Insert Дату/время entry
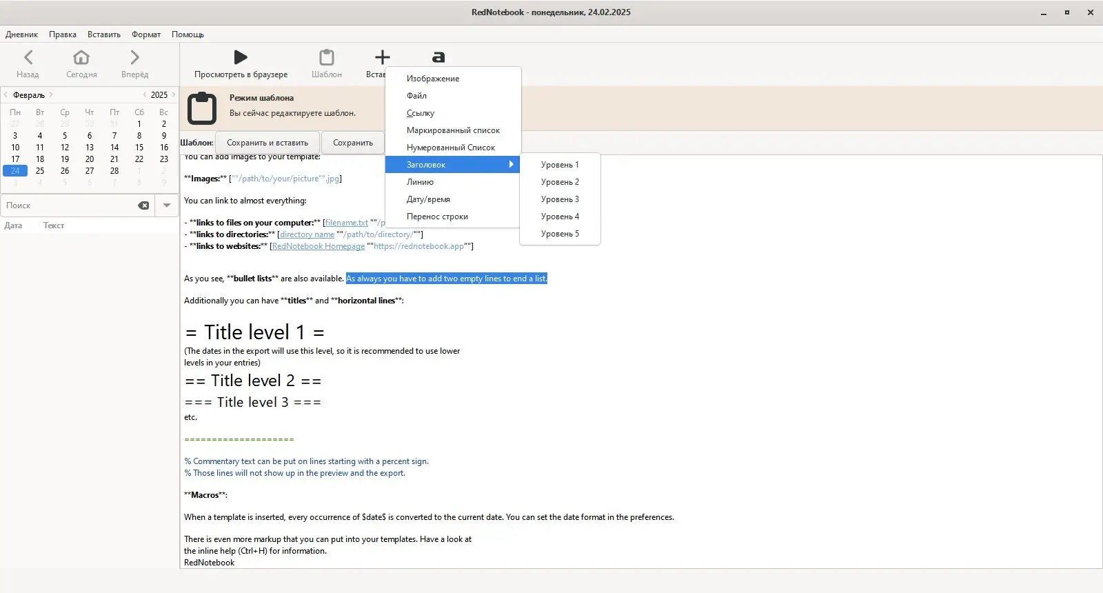Screen dimensions: 1103x593 (452, 199)
